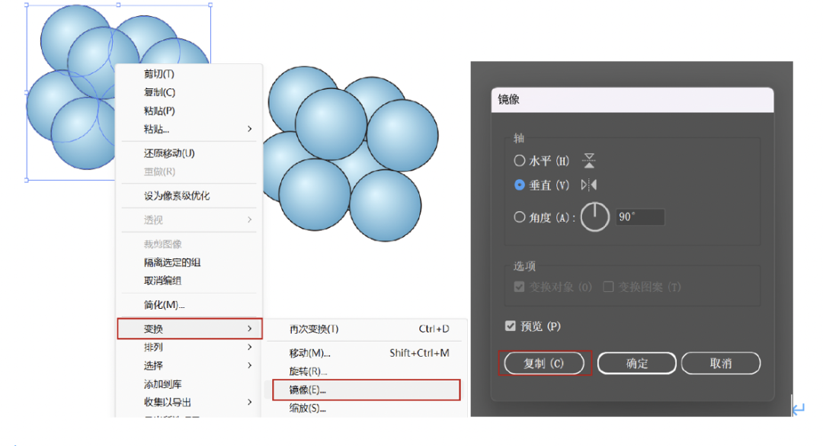Image resolution: width=823 pixels, height=446 pixels.
Task: Click the outlined blue circles group
Action: (x=351, y=154)
